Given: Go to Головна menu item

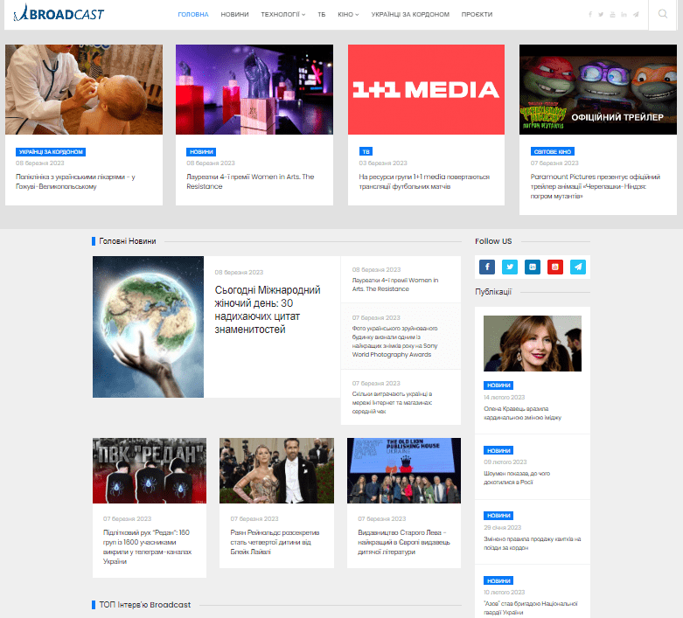Looking at the screenshot, I should [x=193, y=14].
